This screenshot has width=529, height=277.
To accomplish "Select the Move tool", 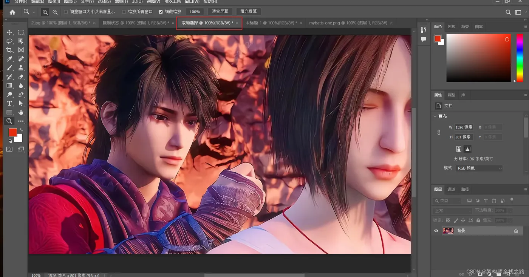I will click(9, 32).
